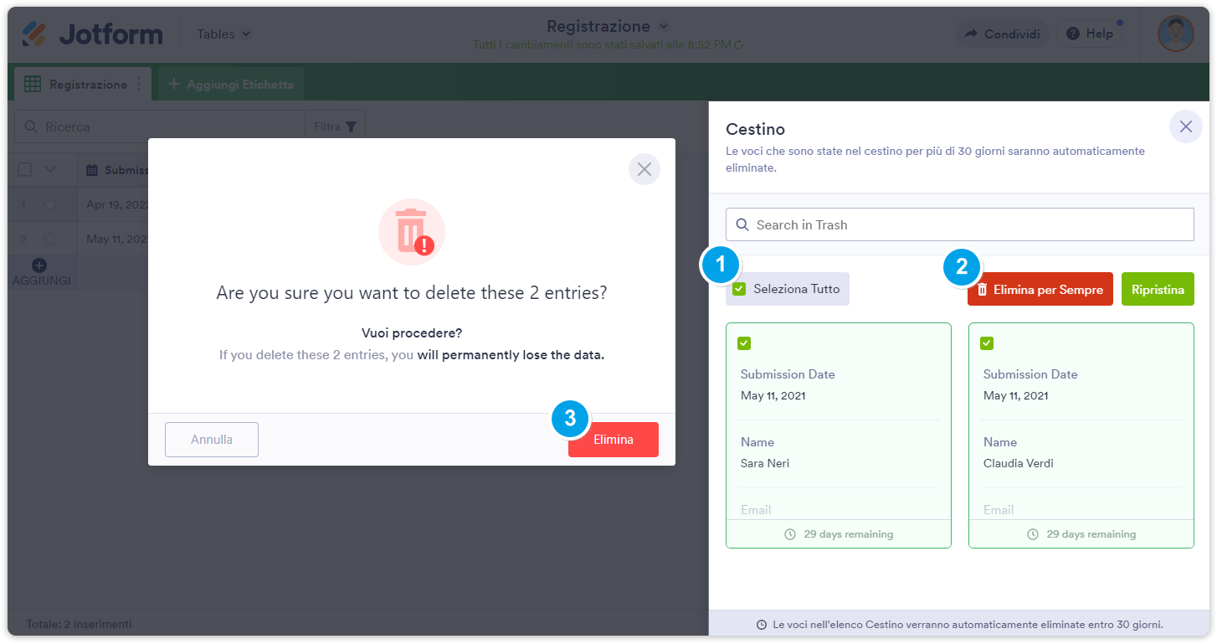The height and width of the screenshot is (644, 1217).
Task: Click the Search in Trash field
Action: [960, 224]
